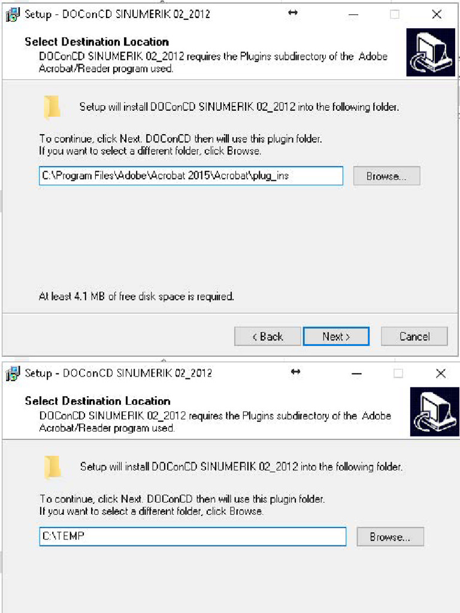This screenshot has height=613, width=460.
Task: Click the setup icon in the title bar of the C:\TEMP window
Action: pos(13,374)
